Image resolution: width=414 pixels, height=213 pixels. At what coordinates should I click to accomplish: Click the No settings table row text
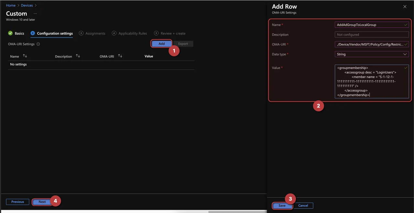[x=18, y=64]
